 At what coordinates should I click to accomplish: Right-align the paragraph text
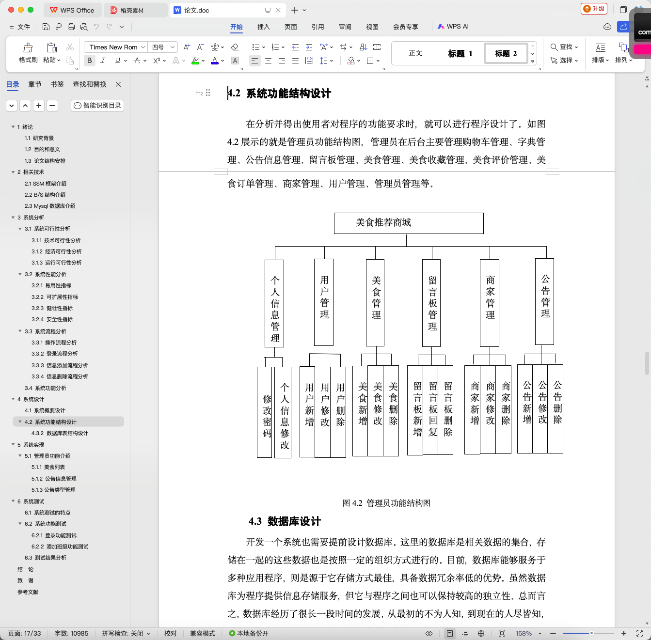point(282,61)
